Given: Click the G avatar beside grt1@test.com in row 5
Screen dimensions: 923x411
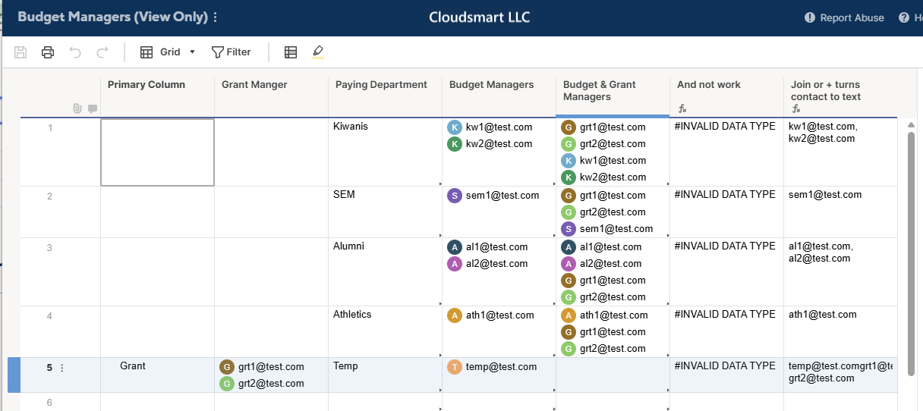Looking at the screenshot, I should point(227,367).
